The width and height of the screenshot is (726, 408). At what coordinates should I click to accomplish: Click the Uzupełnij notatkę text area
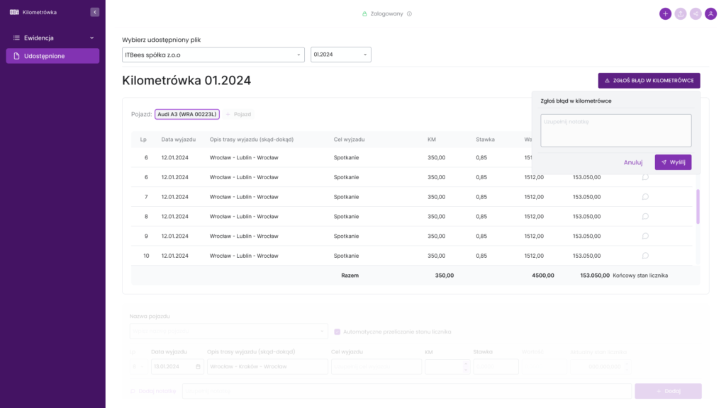pyautogui.click(x=615, y=130)
